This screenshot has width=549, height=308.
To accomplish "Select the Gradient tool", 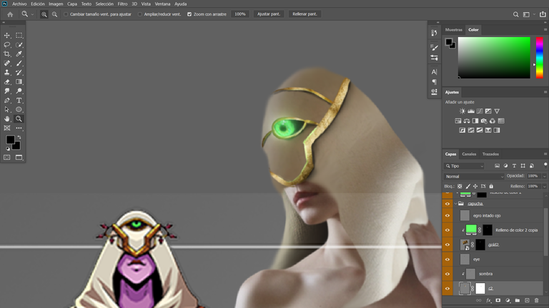I will (x=19, y=82).
